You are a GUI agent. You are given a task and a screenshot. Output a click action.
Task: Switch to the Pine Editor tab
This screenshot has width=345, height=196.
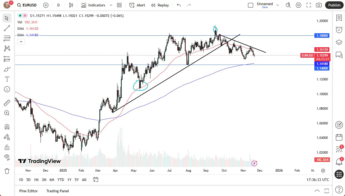28,191
